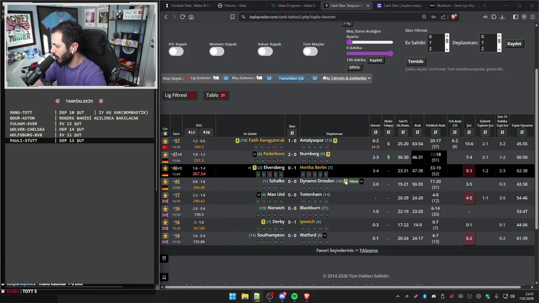The image size is (539, 303).
Task: Jump to page top with up-arrows button
Action: (164, 258)
